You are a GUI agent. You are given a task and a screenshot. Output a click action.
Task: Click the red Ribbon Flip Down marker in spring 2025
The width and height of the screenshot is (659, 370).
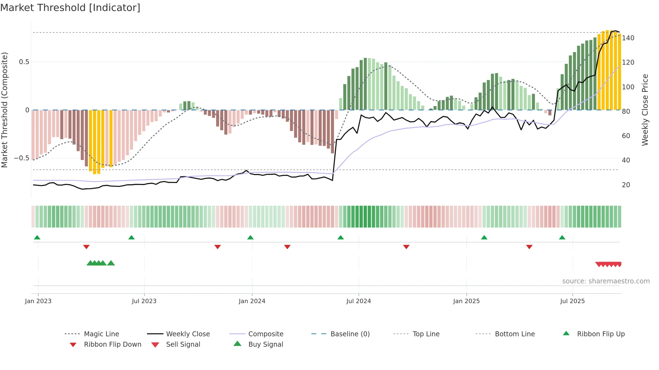(529, 247)
